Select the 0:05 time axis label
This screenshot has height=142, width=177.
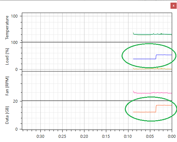point(150,136)
